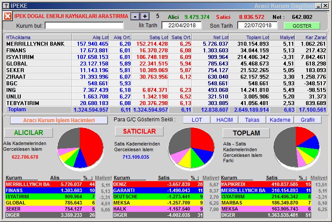Decrease value with the minus button
The width and height of the screenshot is (332, 222).
coord(135,16)
